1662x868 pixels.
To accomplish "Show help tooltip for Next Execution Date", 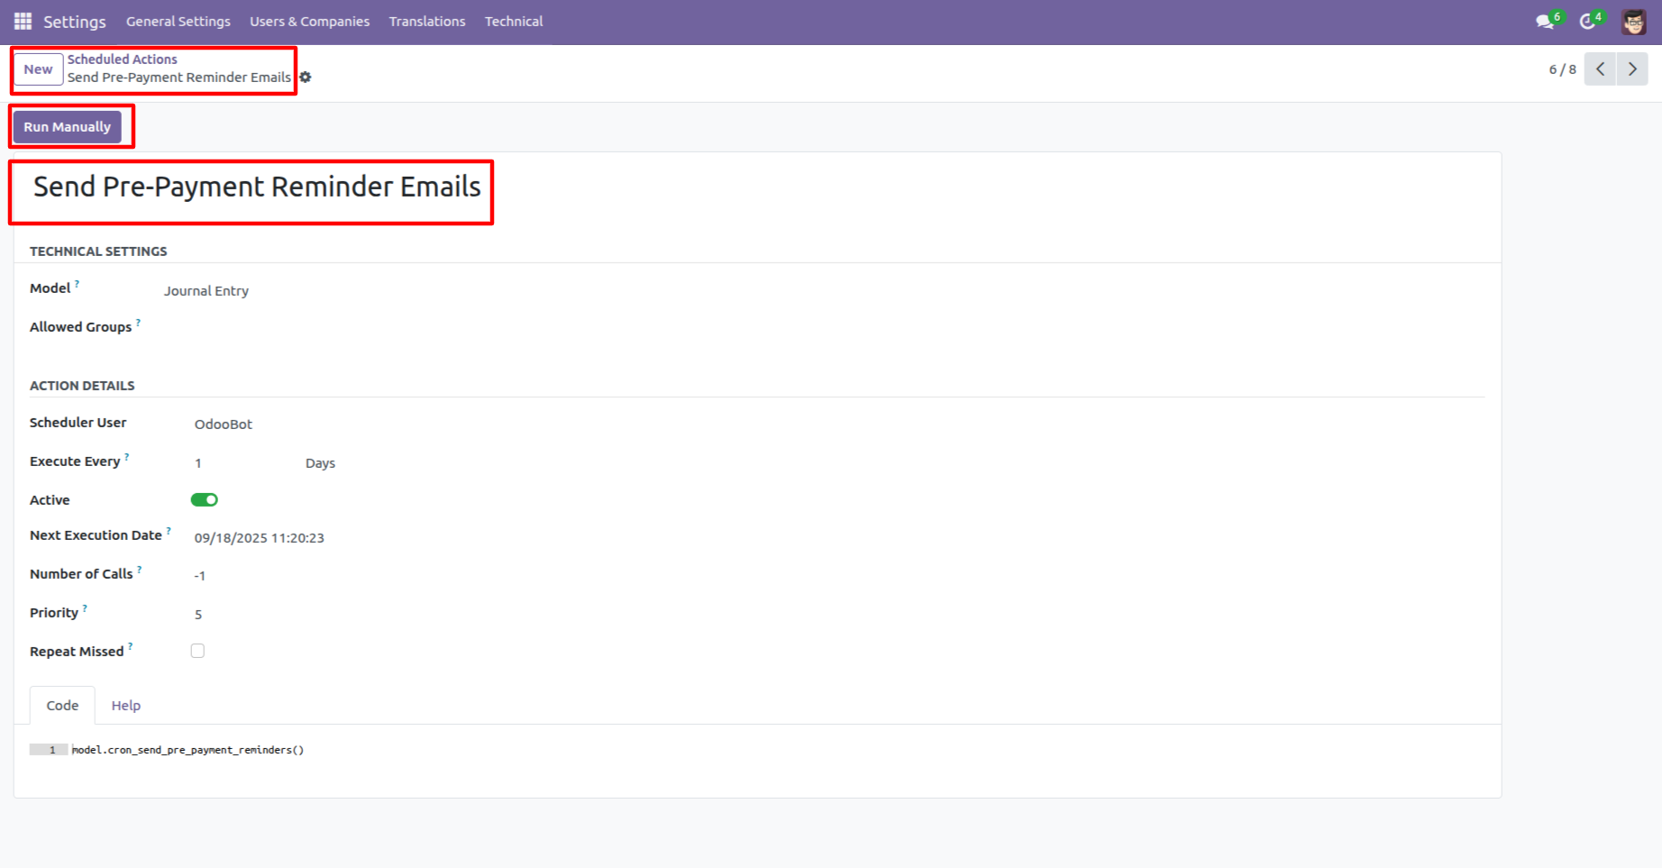I will (169, 531).
